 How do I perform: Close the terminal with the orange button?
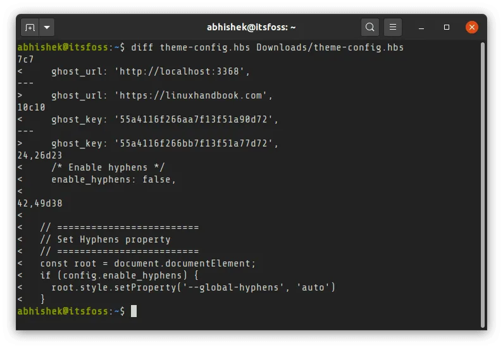(471, 28)
